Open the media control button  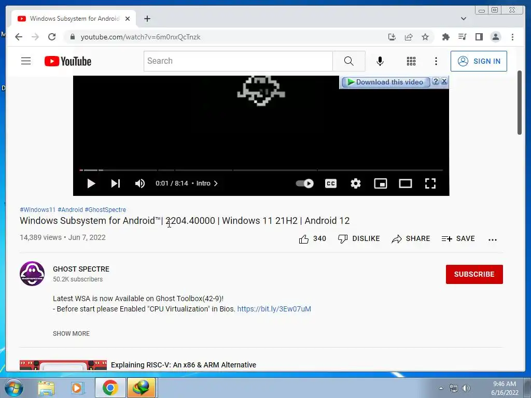462,37
